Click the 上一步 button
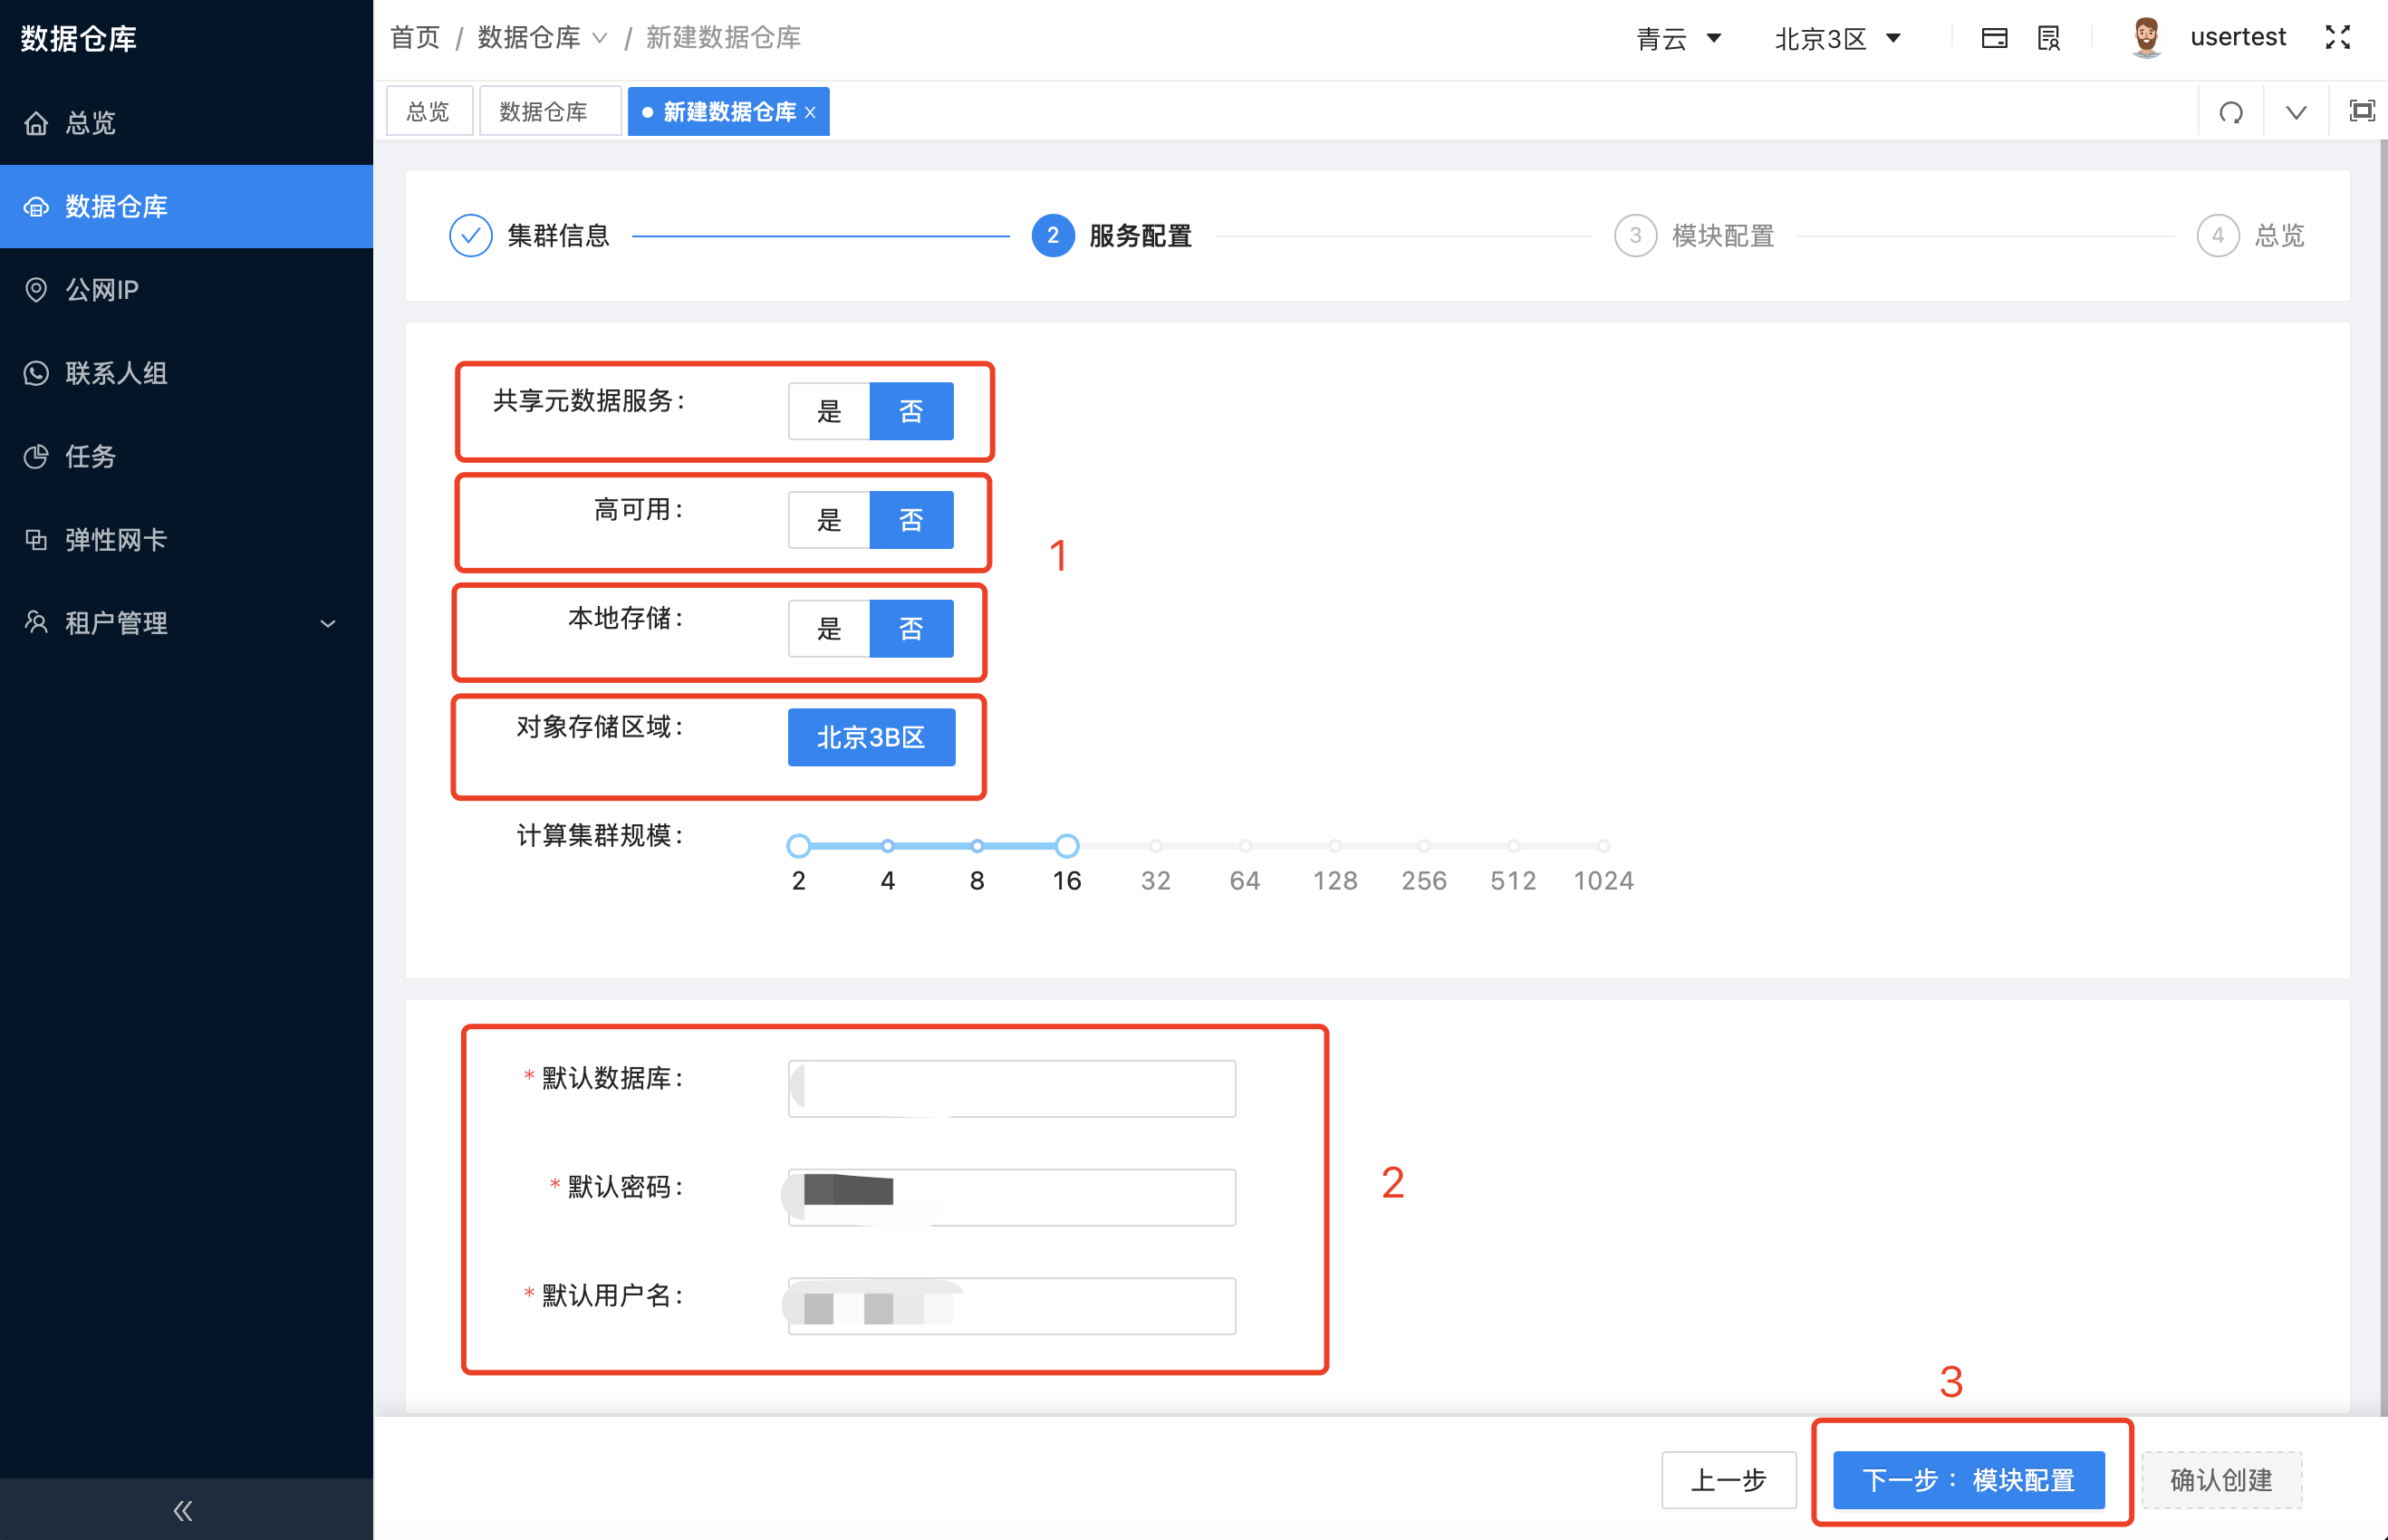Screen dimensions: 2388x1540 (x=1729, y=1480)
